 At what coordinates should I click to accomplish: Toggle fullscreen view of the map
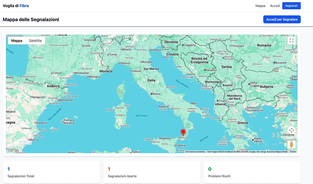click(x=291, y=41)
